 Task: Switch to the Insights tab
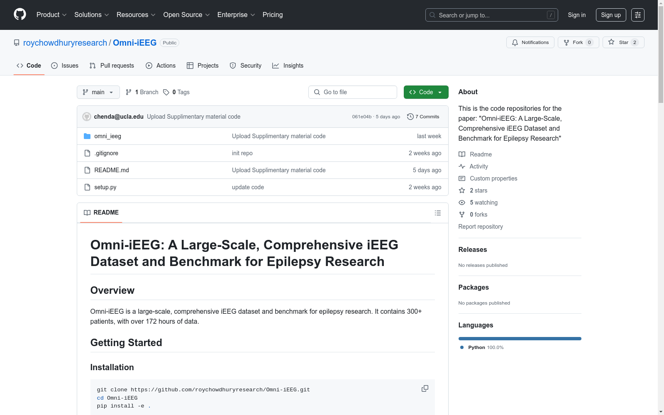(x=288, y=66)
